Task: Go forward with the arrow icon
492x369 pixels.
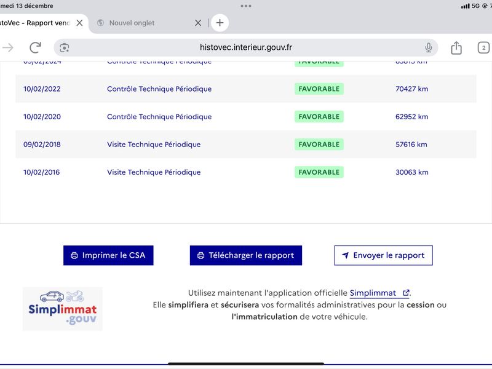Action: [x=8, y=48]
